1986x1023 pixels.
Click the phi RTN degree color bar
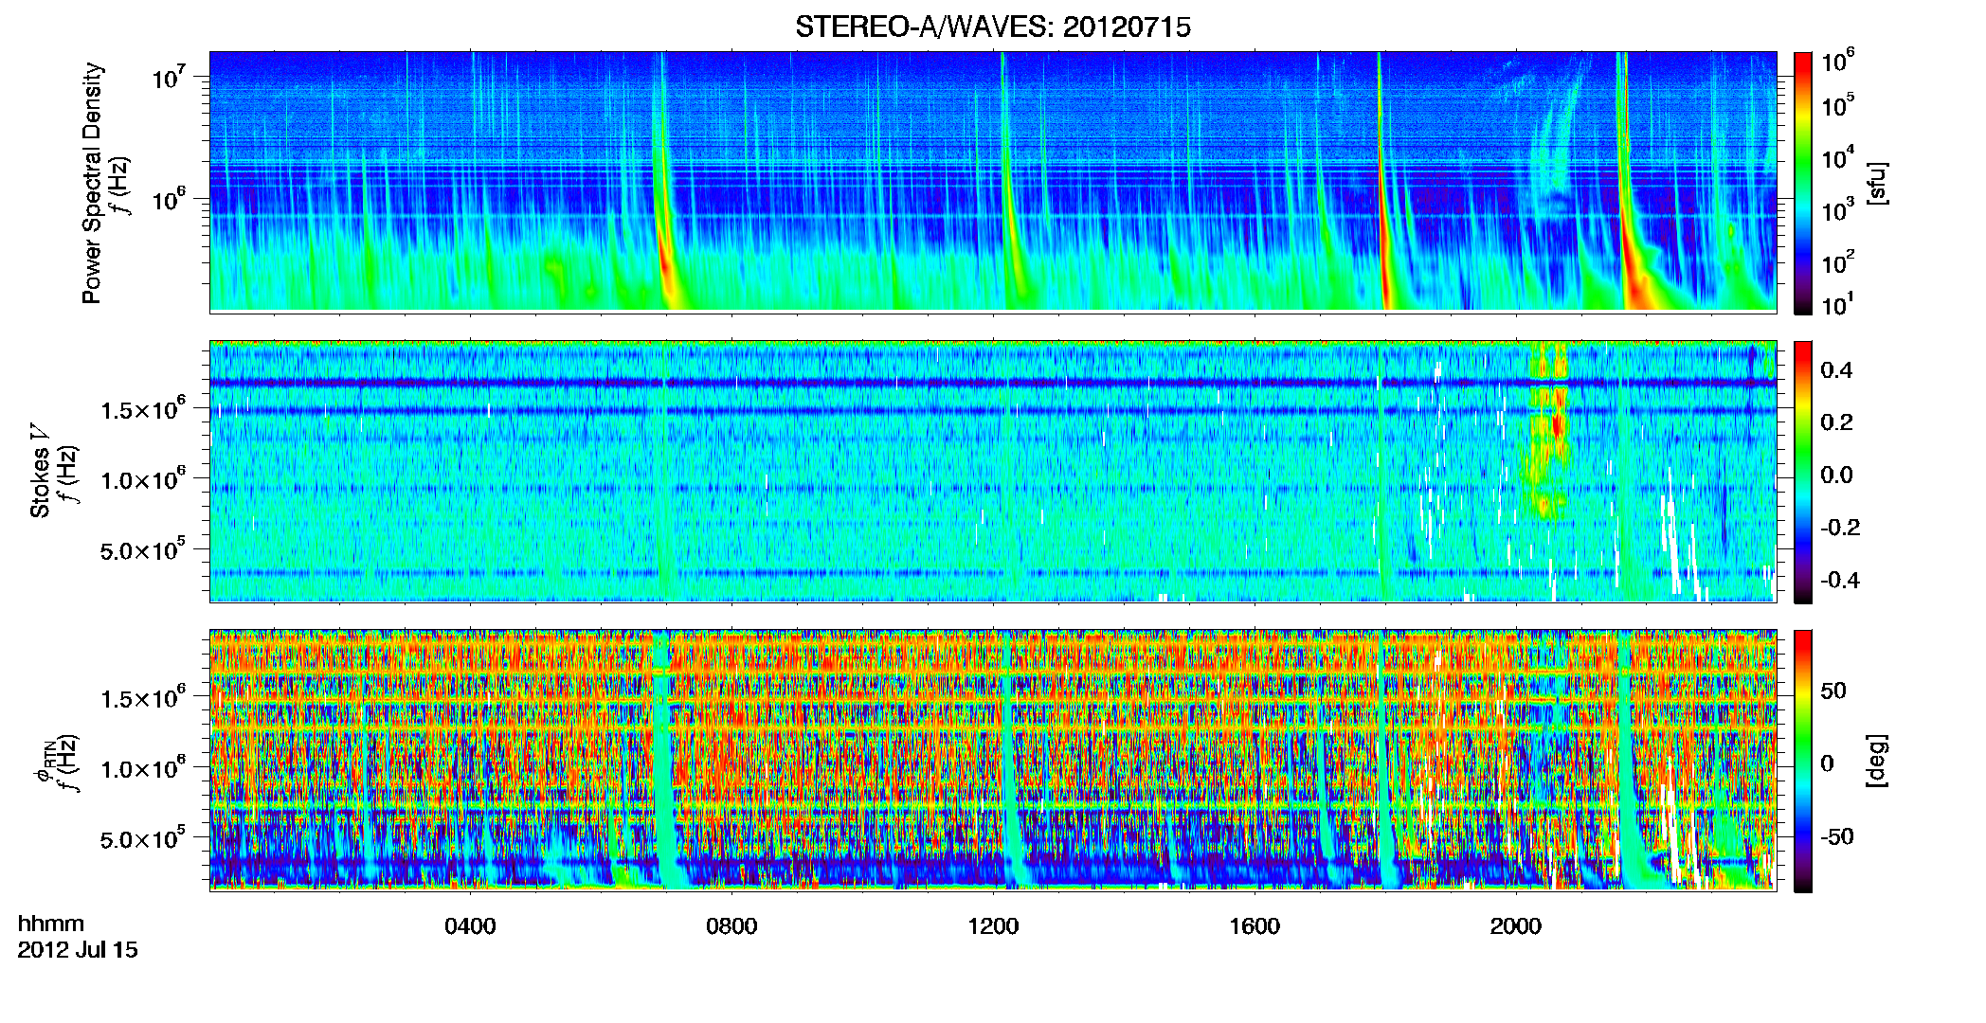pyautogui.click(x=1803, y=761)
